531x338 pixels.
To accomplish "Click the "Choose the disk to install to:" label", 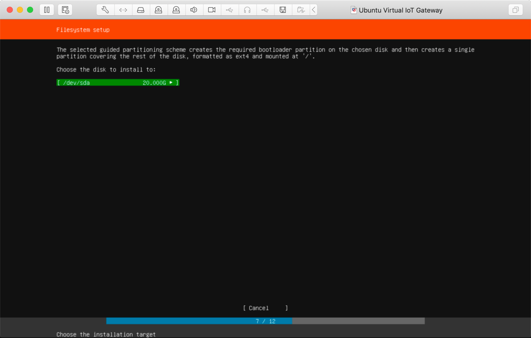I will pos(106,70).
